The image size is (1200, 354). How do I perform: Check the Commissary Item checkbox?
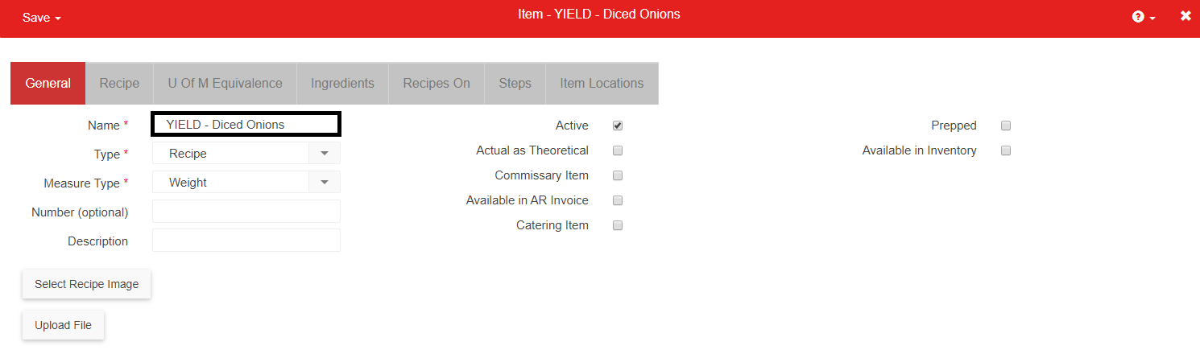click(618, 175)
